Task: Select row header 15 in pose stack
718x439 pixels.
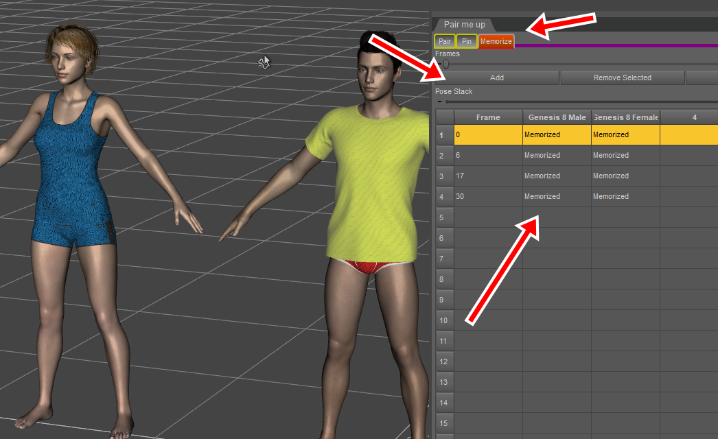Action: [x=445, y=423]
